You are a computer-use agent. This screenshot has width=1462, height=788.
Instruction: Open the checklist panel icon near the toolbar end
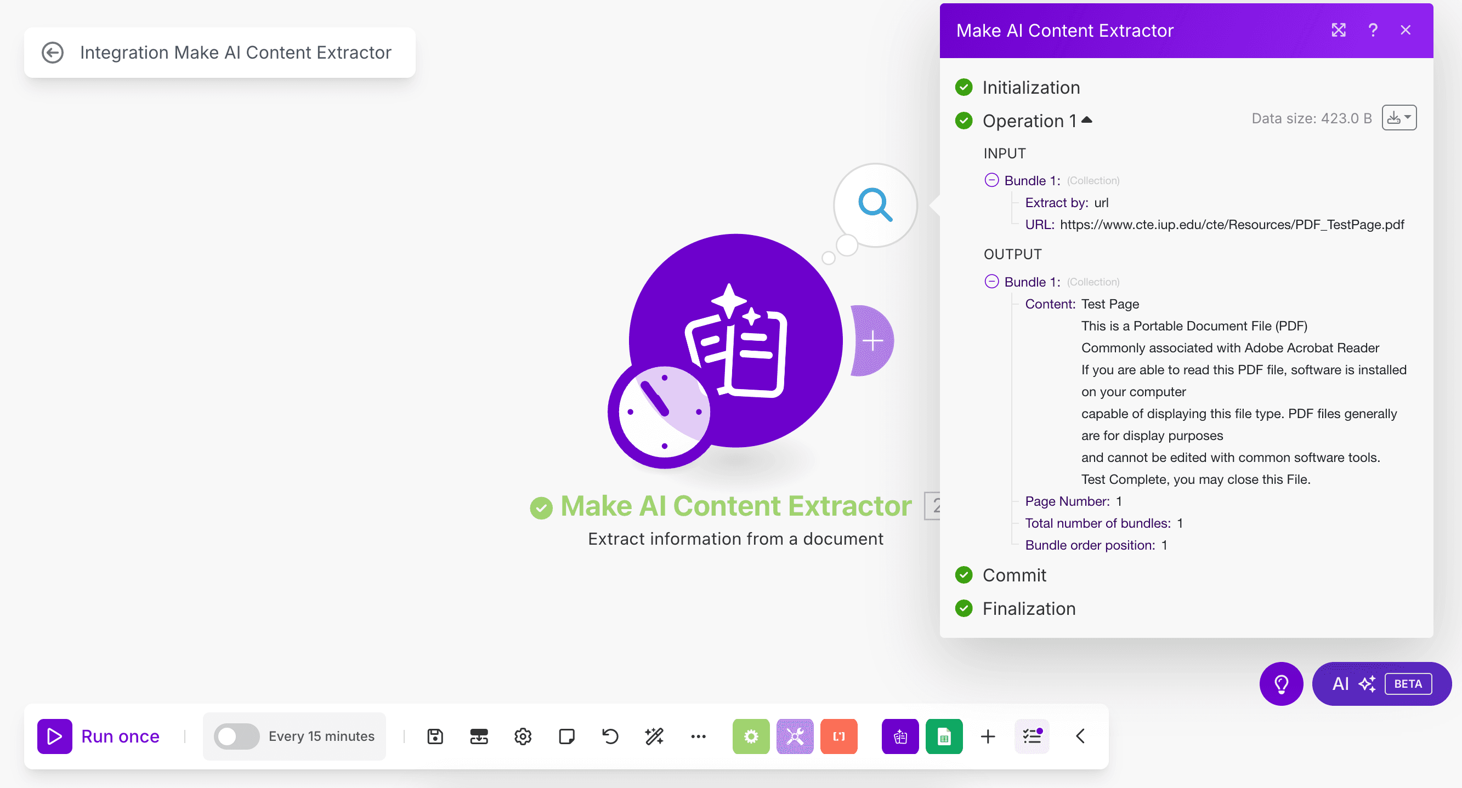(x=1032, y=736)
